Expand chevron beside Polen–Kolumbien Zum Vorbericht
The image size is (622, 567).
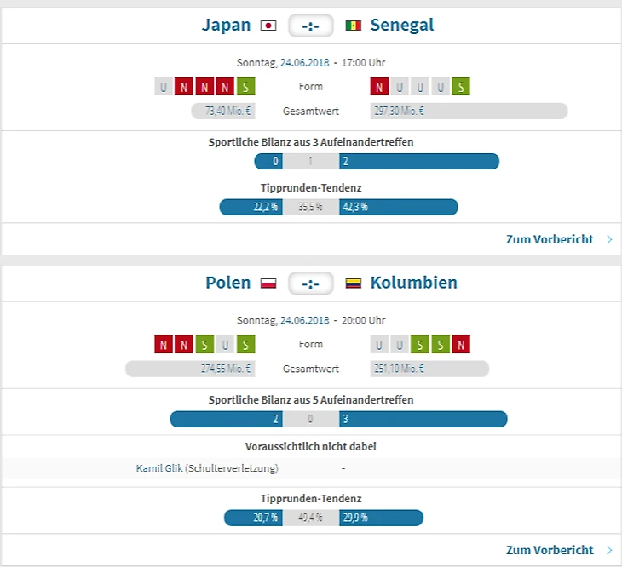click(x=609, y=551)
